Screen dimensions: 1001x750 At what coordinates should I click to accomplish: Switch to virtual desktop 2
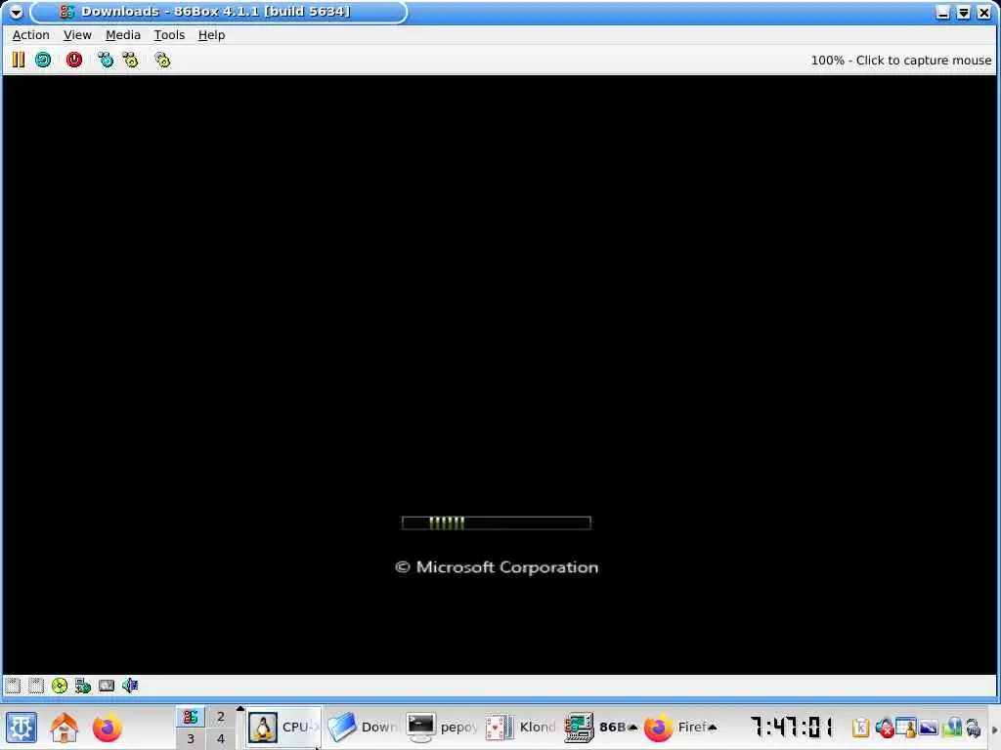[221, 717]
